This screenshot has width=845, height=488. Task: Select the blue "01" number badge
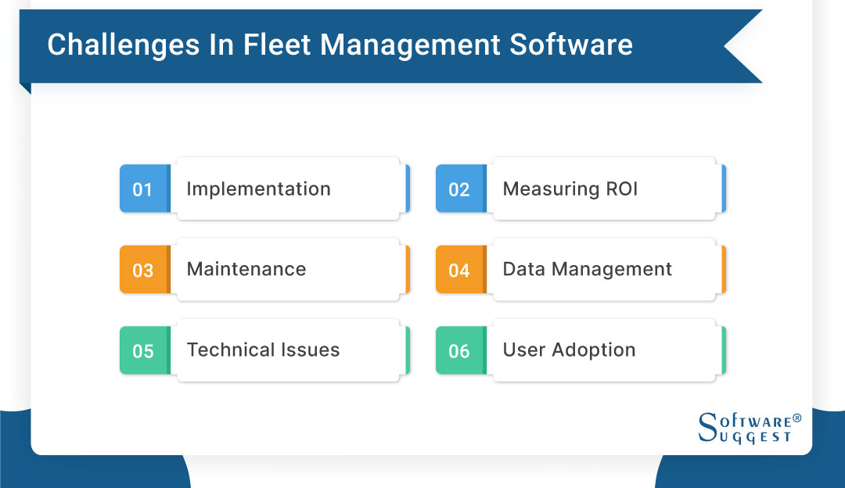click(x=144, y=188)
